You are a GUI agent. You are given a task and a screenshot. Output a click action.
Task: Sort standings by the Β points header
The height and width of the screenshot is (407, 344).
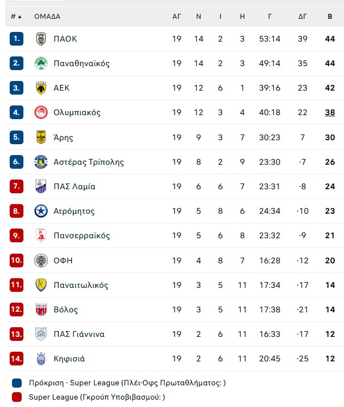(x=330, y=17)
